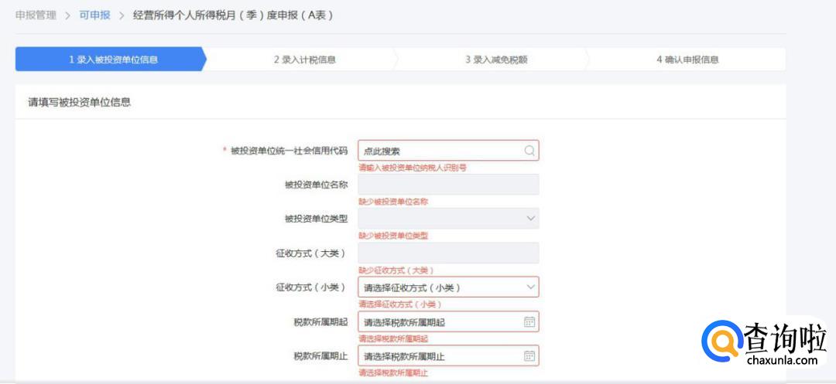The height and width of the screenshot is (384, 836).
Task: Switch to step 2 录入计税信息
Action: point(304,59)
